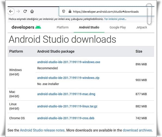
Task: Open the Jetpack tab
Action: click(142, 27)
